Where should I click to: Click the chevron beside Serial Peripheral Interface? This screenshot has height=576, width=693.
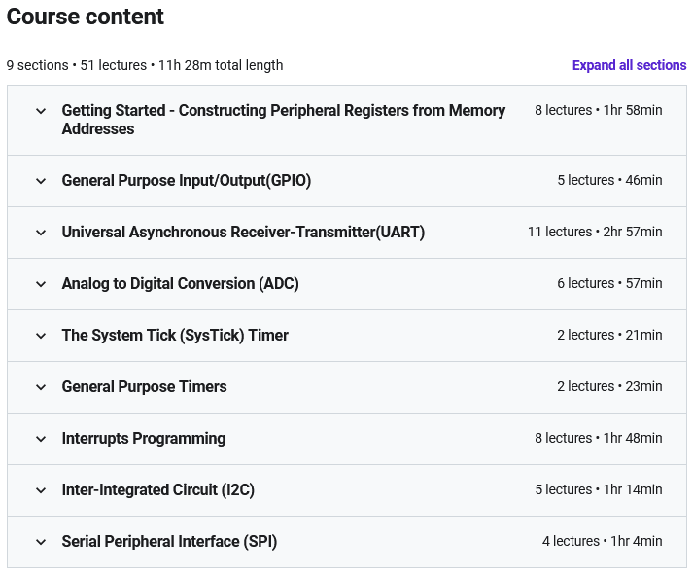[41, 542]
